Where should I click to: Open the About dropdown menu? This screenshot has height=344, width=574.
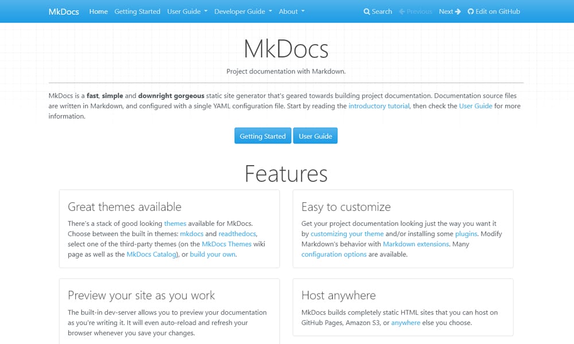(291, 11)
